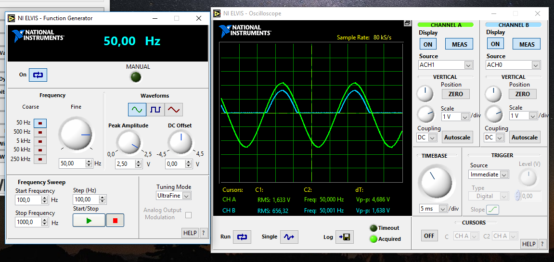The image size is (554, 262).
Task: Click Channel A Position knob
Action: pos(425,93)
